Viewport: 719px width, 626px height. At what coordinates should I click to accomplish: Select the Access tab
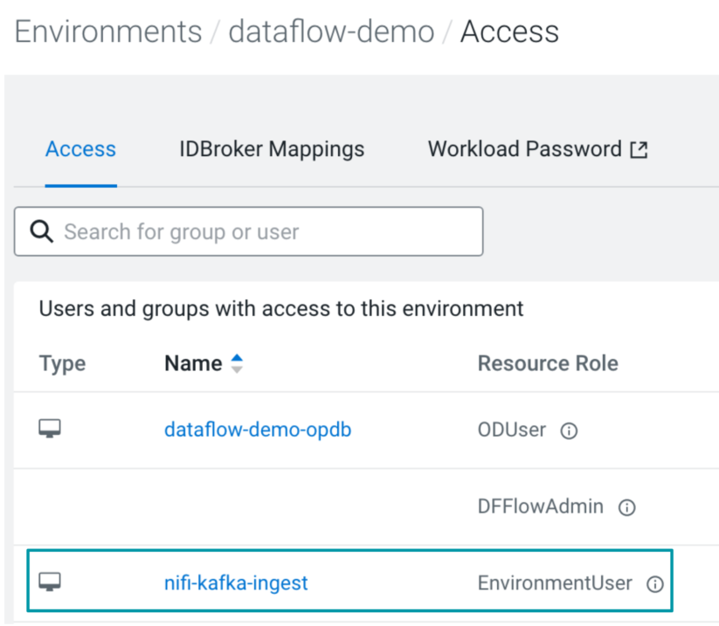(80, 148)
